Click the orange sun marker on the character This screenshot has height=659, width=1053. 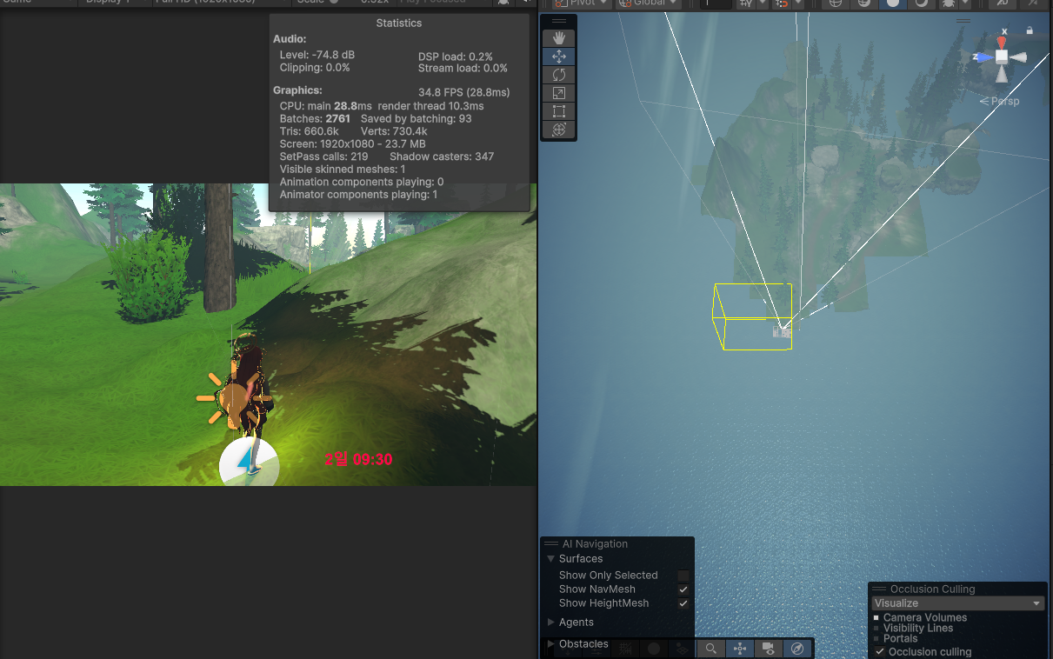click(234, 399)
